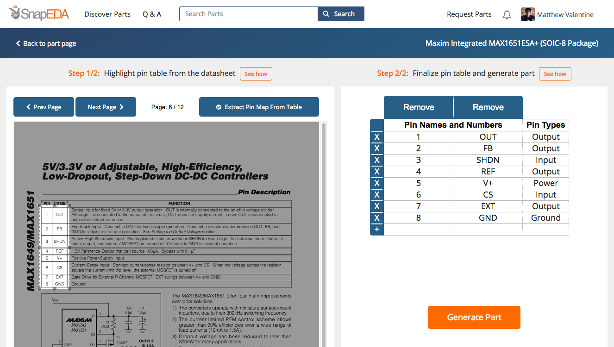614x347 pixels.
Task: Go to Prev Page of datasheet
Action: [x=44, y=107]
